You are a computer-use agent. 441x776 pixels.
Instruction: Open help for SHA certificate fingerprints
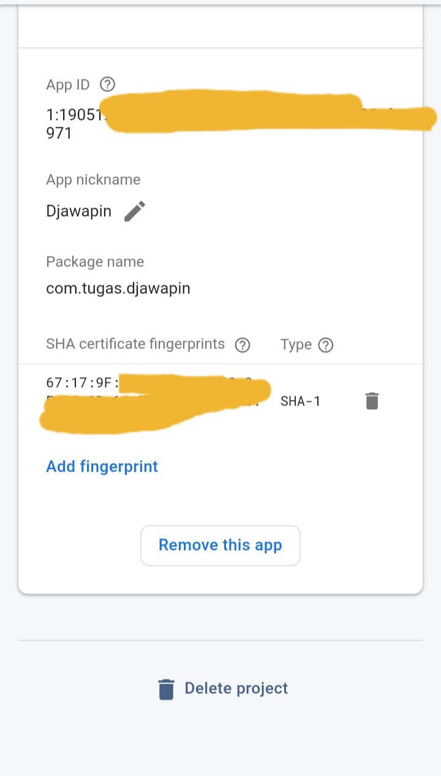click(x=243, y=345)
